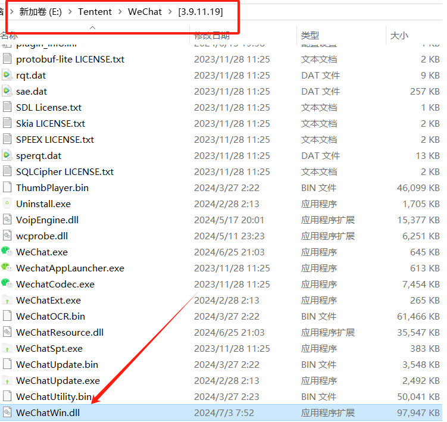Click the ThumbPlayer.bin blank file icon
The width and height of the screenshot is (447, 422).
point(7,187)
